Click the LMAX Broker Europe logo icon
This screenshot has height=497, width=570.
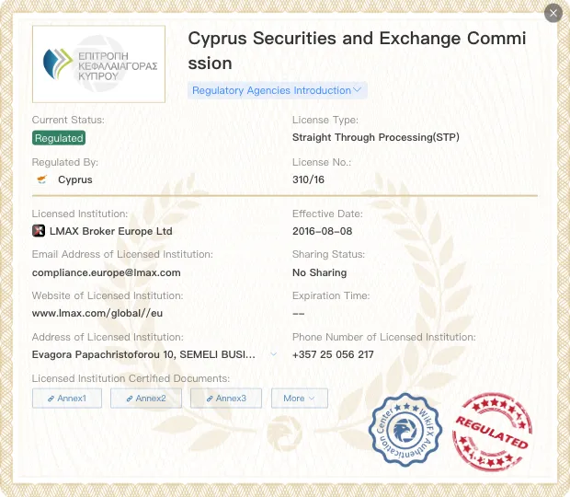[39, 231]
